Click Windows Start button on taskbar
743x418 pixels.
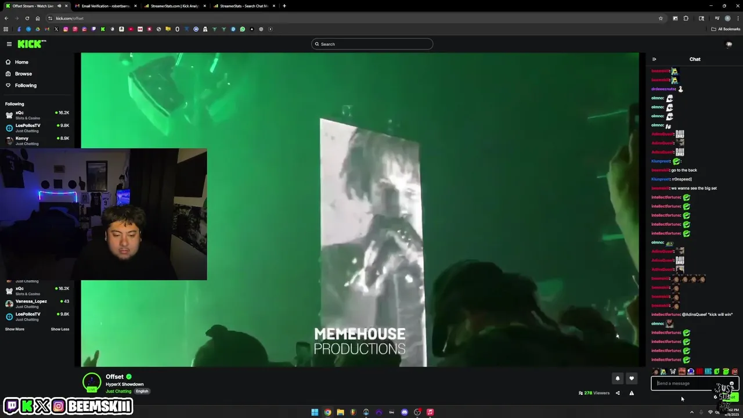pos(315,412)
